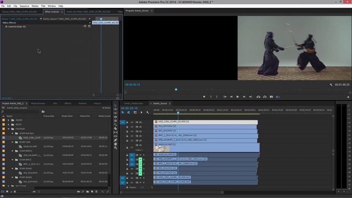Select the Kendo_Source timeline tab

[160, 103]
